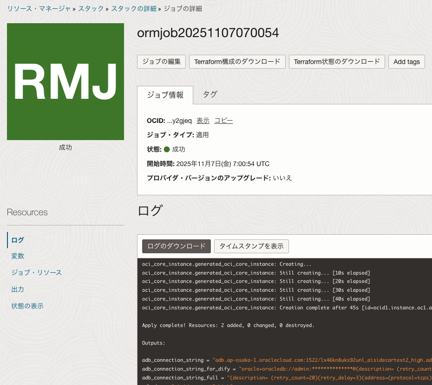This screenshot has height=385, width=432.
Task: Click the 成功 label under RMJ icon
Action: pos(65,148)
